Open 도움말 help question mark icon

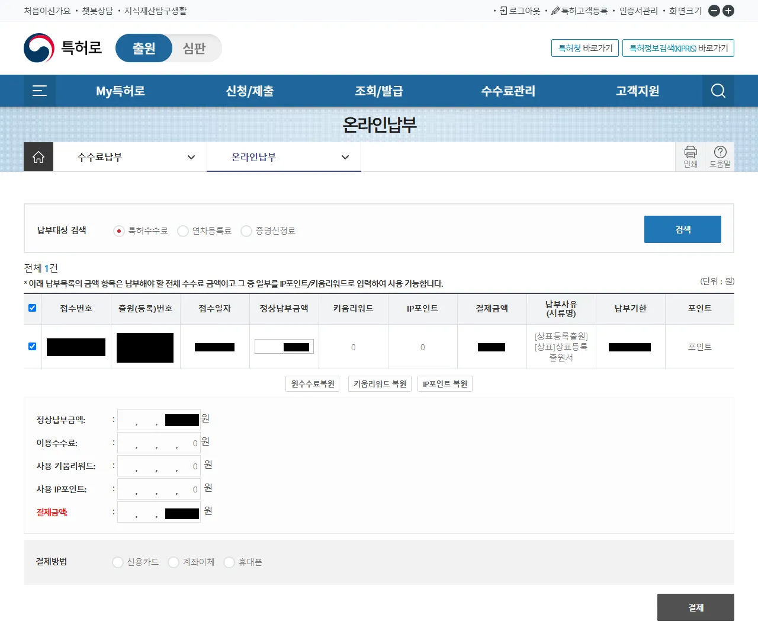[720, 156]
